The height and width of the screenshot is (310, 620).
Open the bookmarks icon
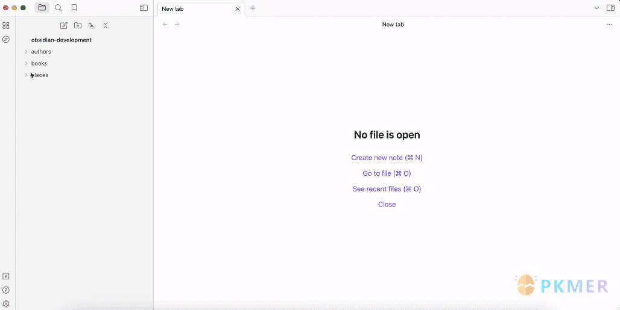[x=74, y=7]
